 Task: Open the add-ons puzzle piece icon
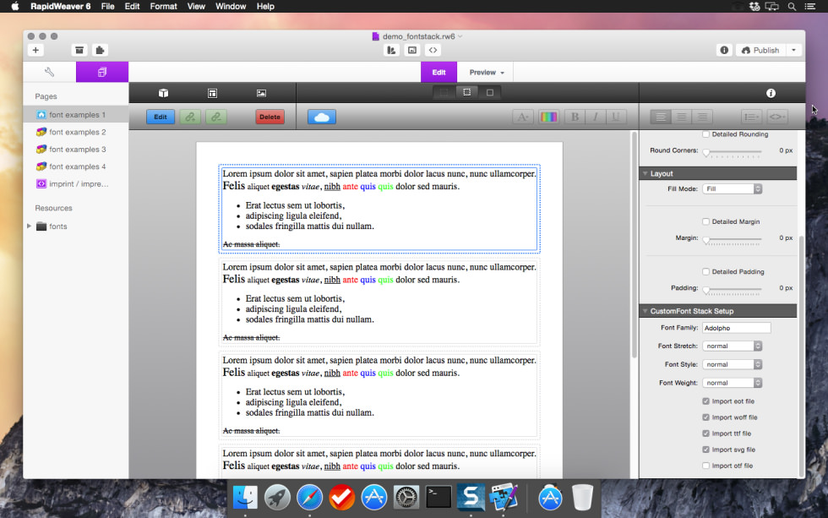click(100, 50)
